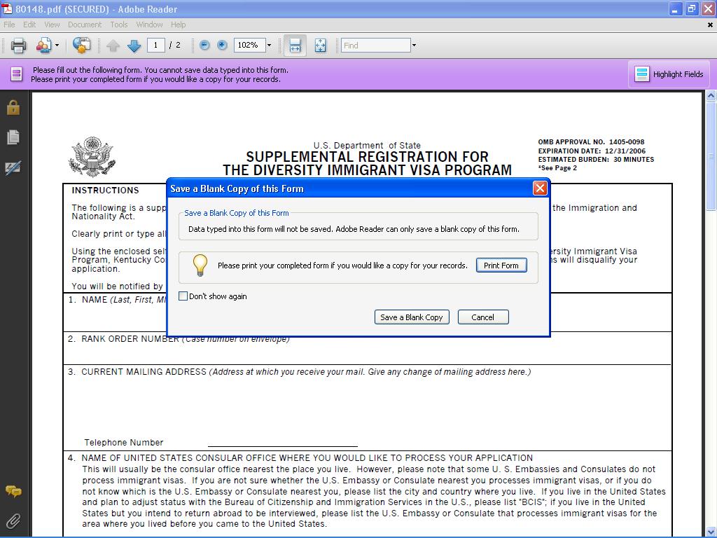Click the Highlight Fields button

(x=669, y=74)
